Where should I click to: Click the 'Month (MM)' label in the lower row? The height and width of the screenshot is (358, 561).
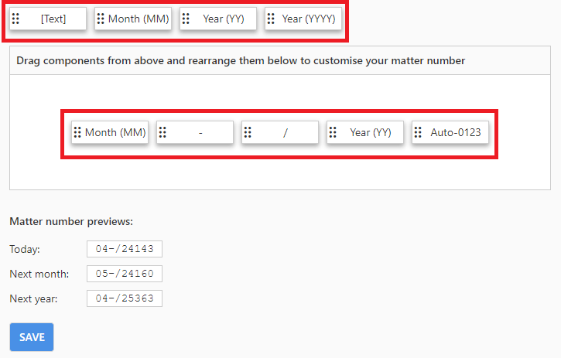click(x=115, y=132)
